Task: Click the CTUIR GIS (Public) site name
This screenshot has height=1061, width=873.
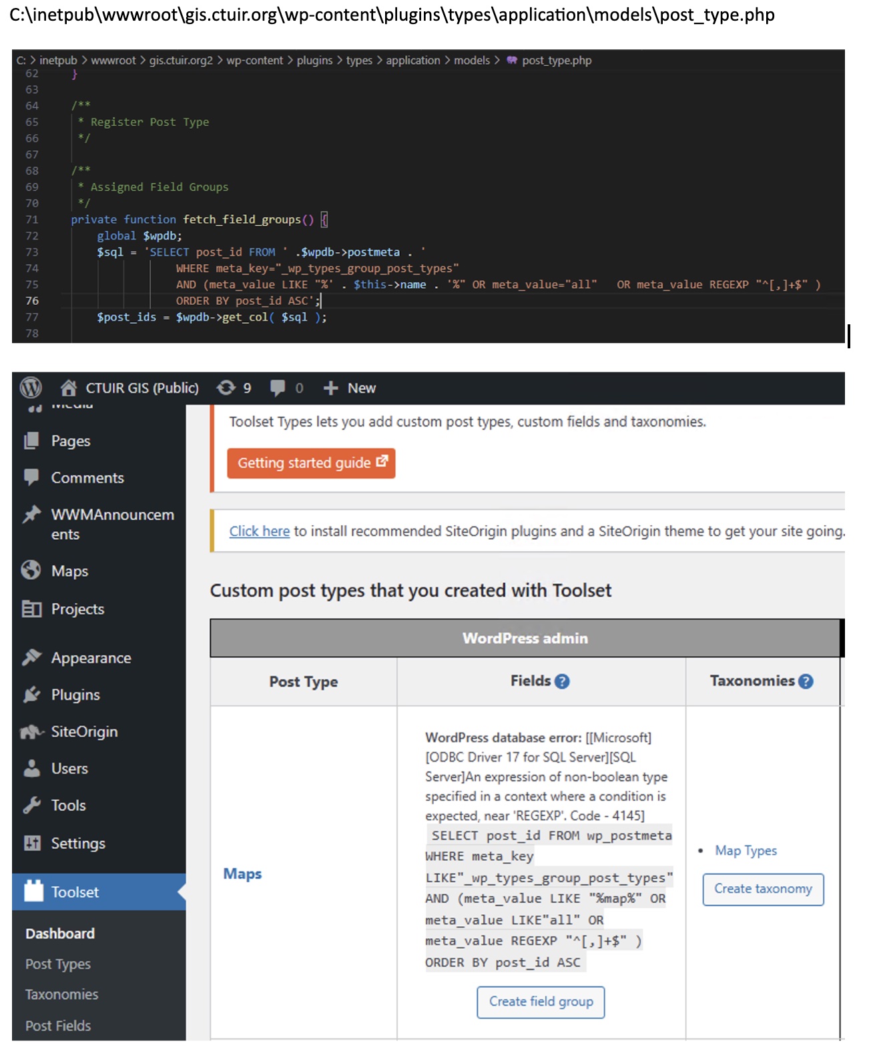Action: click(142, 388)
